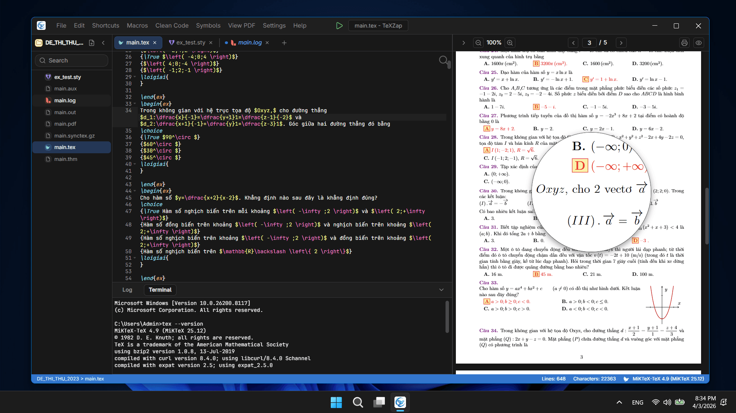736x413 pixels.
Task: Open the Help menu
Action: pos(300,26)
